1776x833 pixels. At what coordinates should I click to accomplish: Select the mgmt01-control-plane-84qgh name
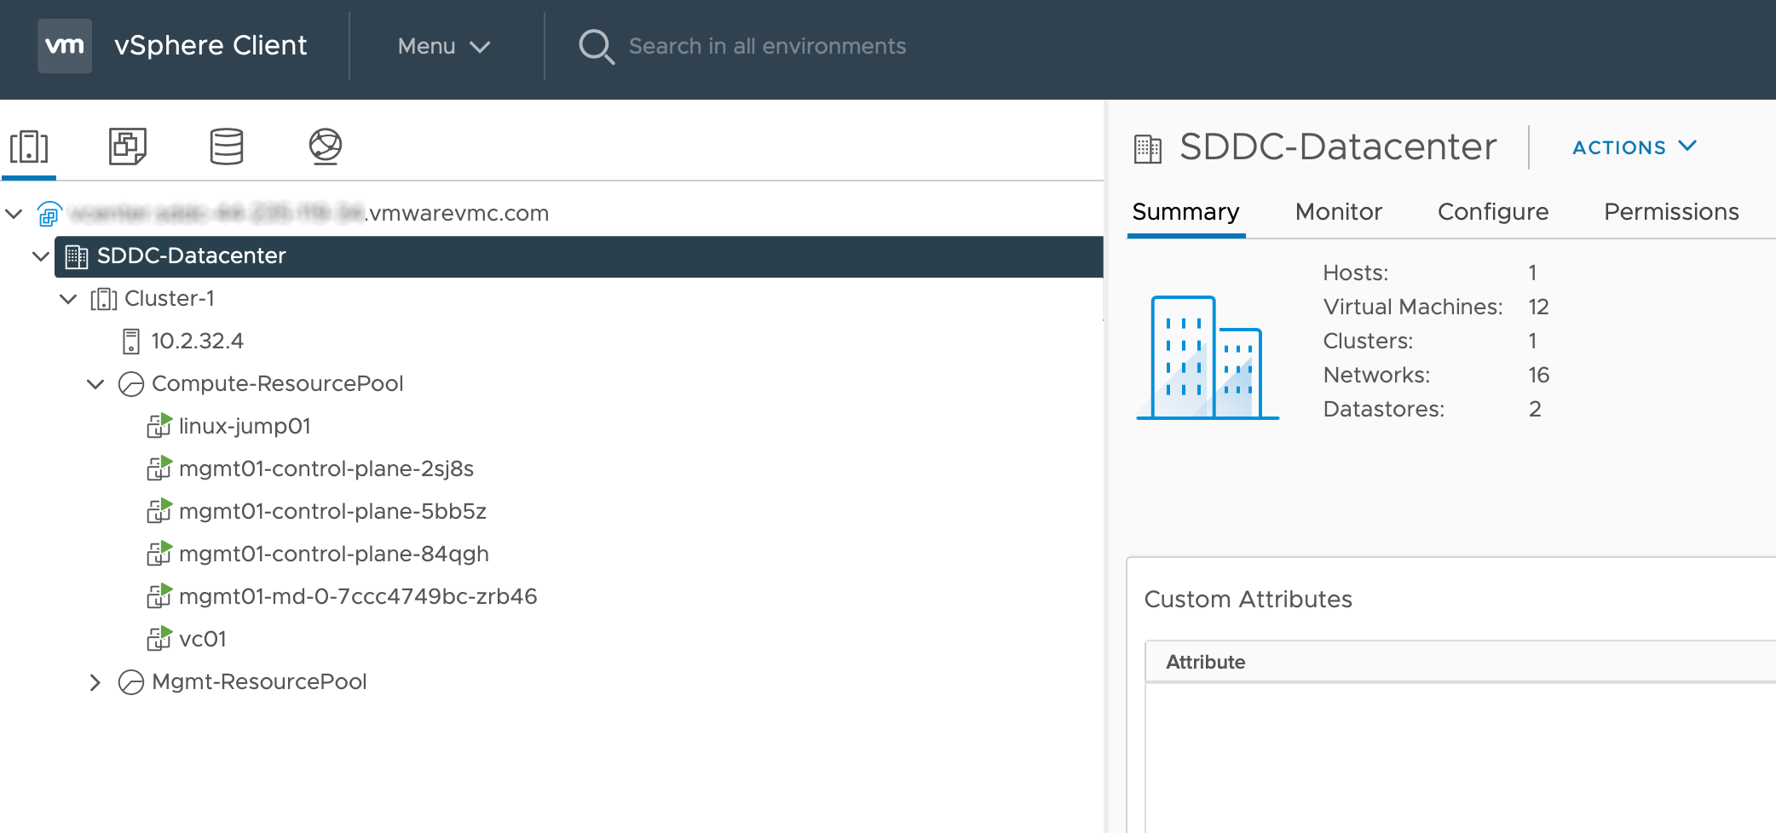click(x=334, y=554)
